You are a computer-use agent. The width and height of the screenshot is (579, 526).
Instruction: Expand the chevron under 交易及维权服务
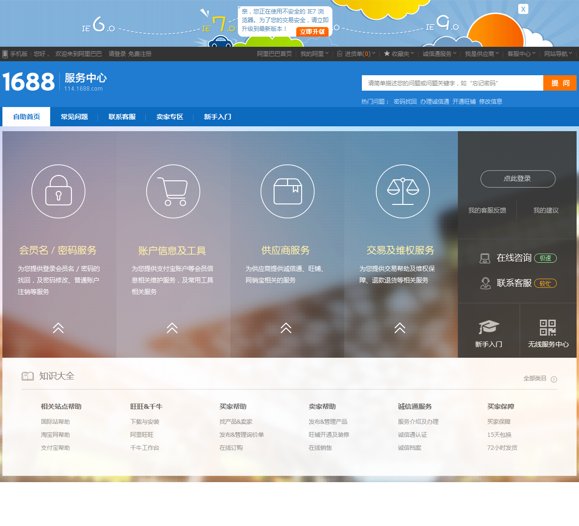tap(400, 328)
